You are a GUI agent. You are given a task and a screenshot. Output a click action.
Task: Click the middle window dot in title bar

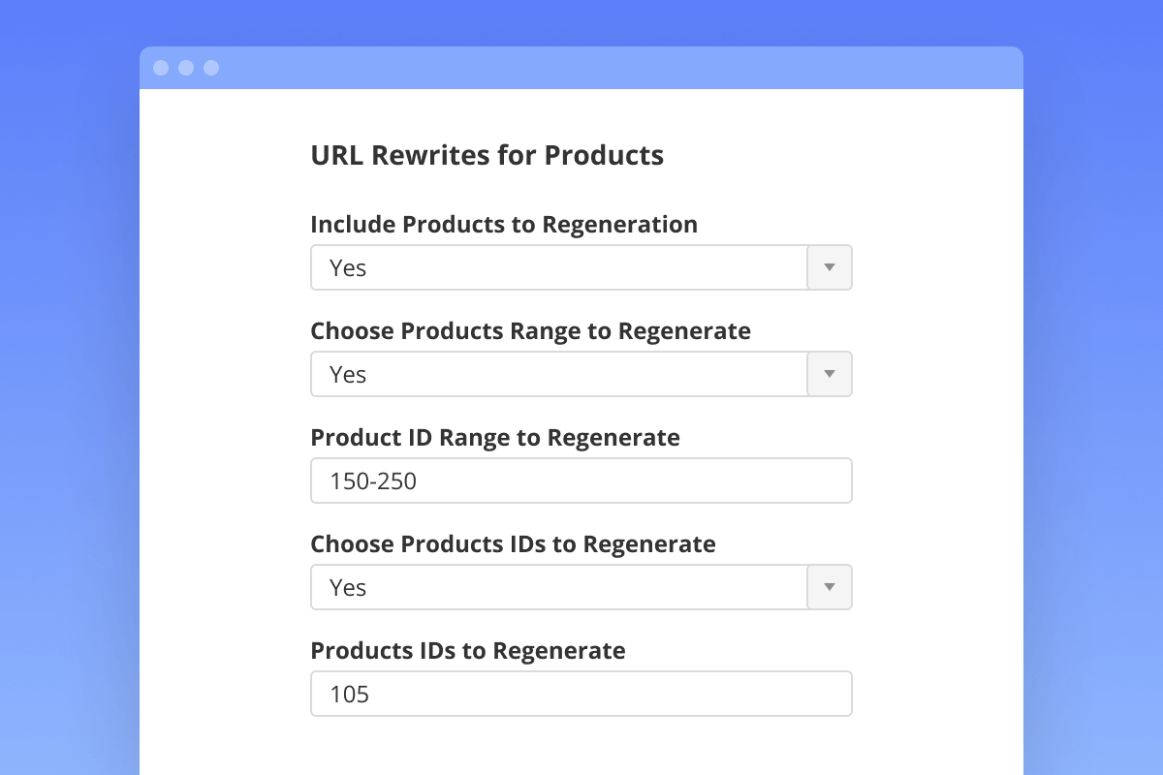coord(186,68)
